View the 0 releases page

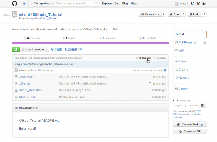pyautogui.click(x=108, y=38)
